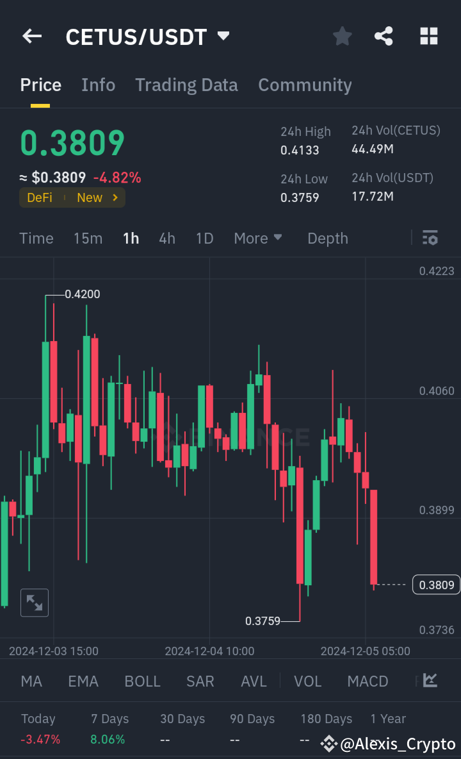
Task: Switch to the Trading Data tab
Action: pos(186,85)
